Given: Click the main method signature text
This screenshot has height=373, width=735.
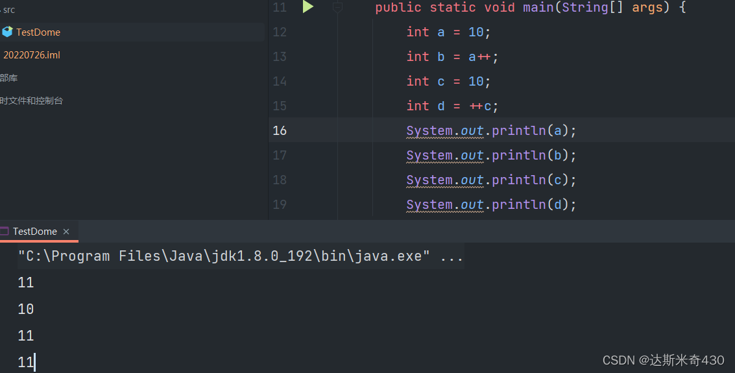Looking at the screenshot, I should pyautogui.click(x=531, y=8).
